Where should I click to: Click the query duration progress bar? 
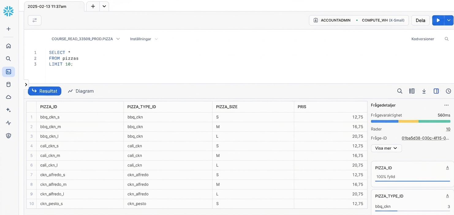click(410, 121)
